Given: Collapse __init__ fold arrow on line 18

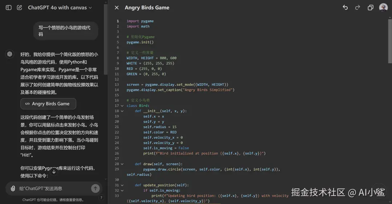Looking at the screenshot, I should click(122, 111).
